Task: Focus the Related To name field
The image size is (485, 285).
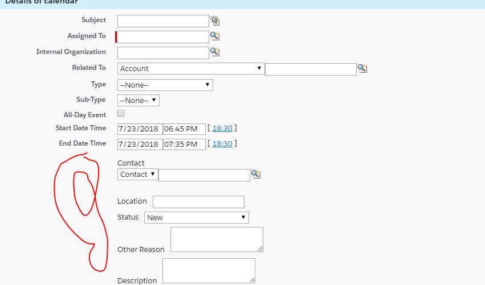Action: [311, 69]
